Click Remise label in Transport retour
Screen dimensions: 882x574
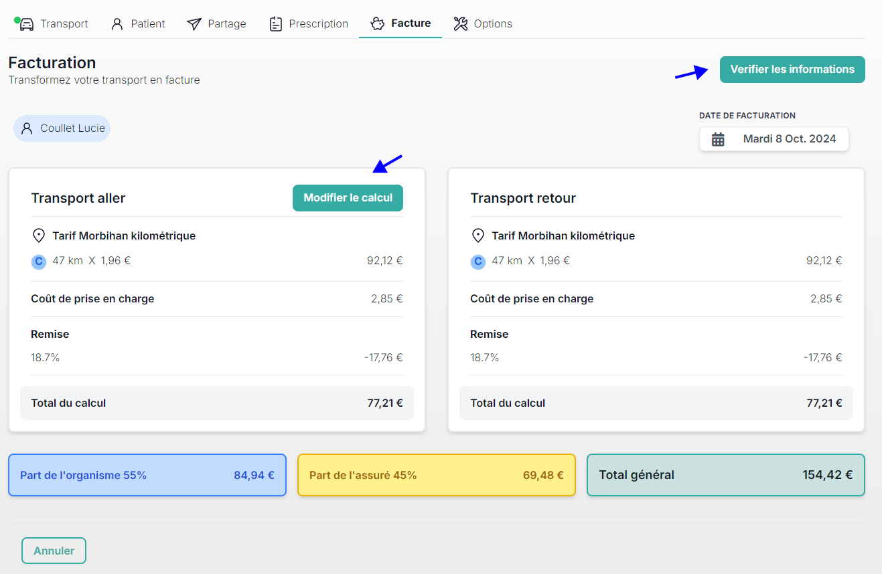[490, 334]
